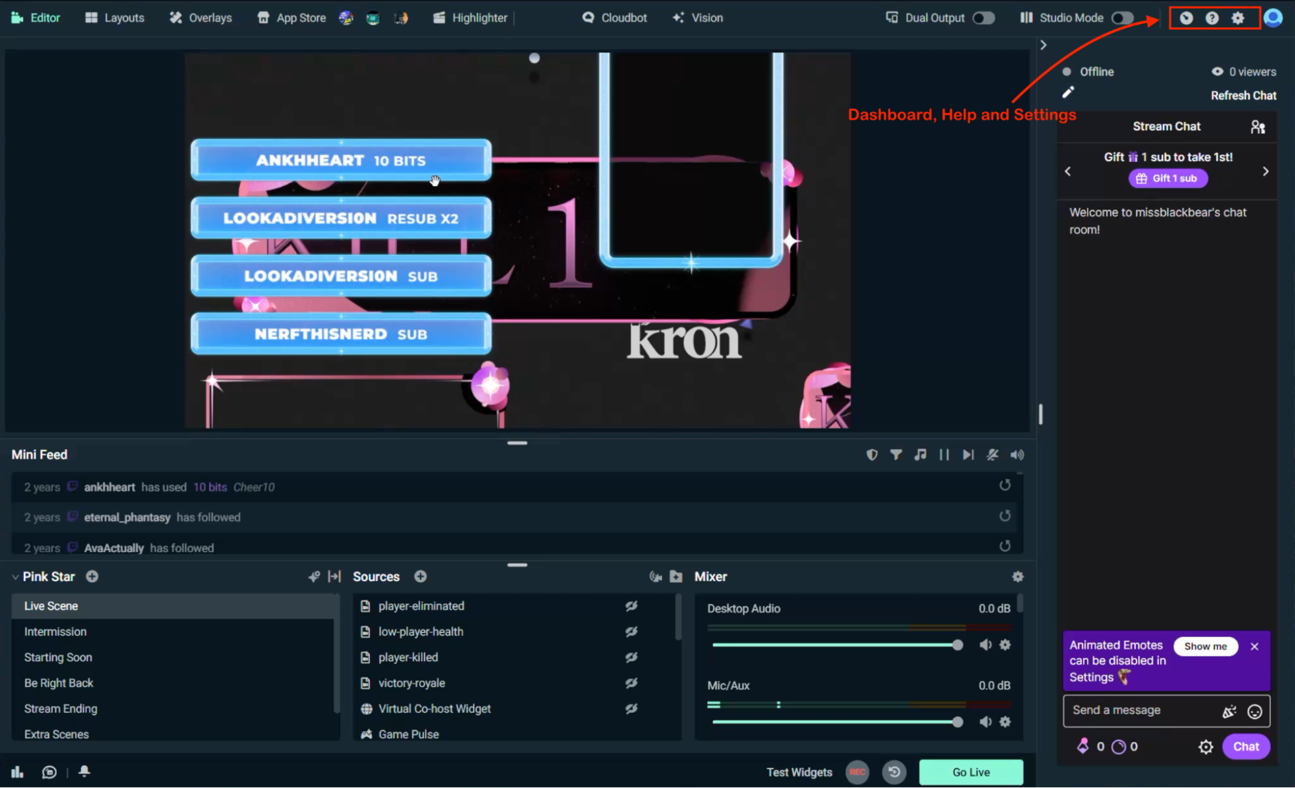The width and height of the screenshot is (1295, 788).
Task: Show the hidden low-player-health source
Action: 632,631
